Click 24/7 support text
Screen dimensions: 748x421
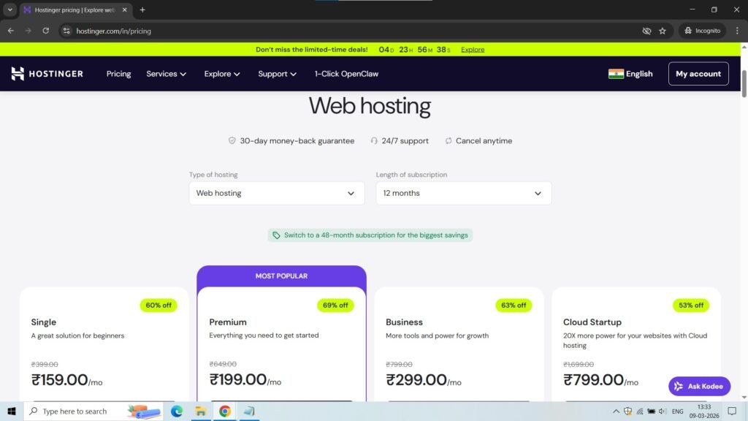[405, 141]
